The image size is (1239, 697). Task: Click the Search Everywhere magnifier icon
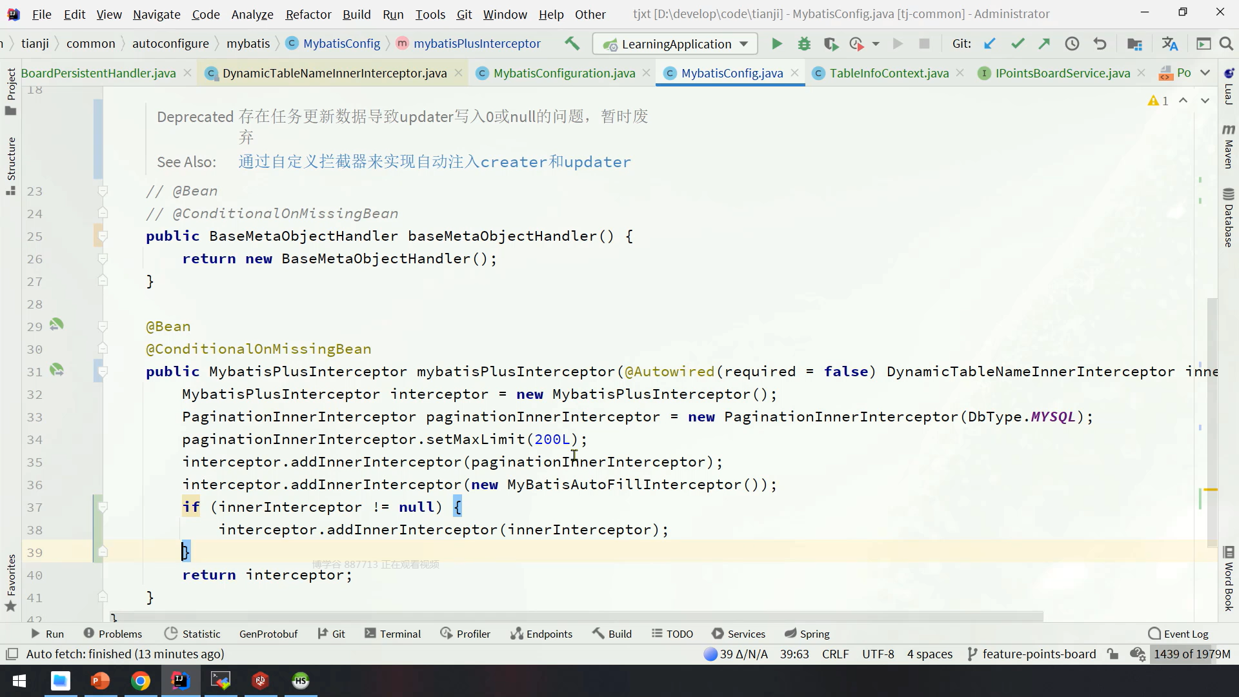tap(1226, 44)
